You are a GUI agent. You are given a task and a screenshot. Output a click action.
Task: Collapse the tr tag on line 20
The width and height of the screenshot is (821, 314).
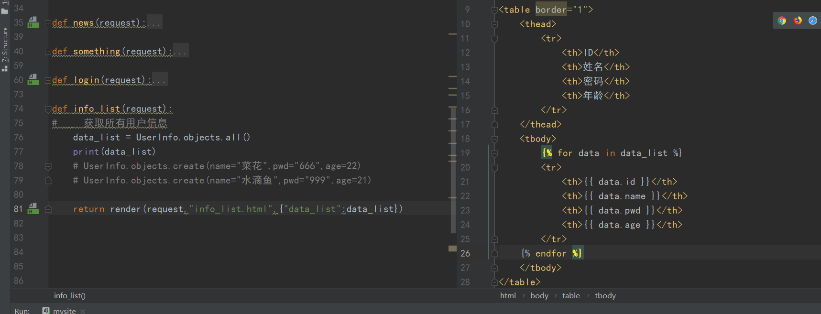[x=495, y=168]
